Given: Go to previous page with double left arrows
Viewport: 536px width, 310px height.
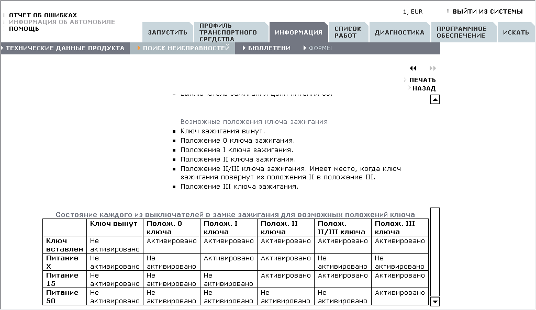Looking at the screenshot, I should pos(413,68).
